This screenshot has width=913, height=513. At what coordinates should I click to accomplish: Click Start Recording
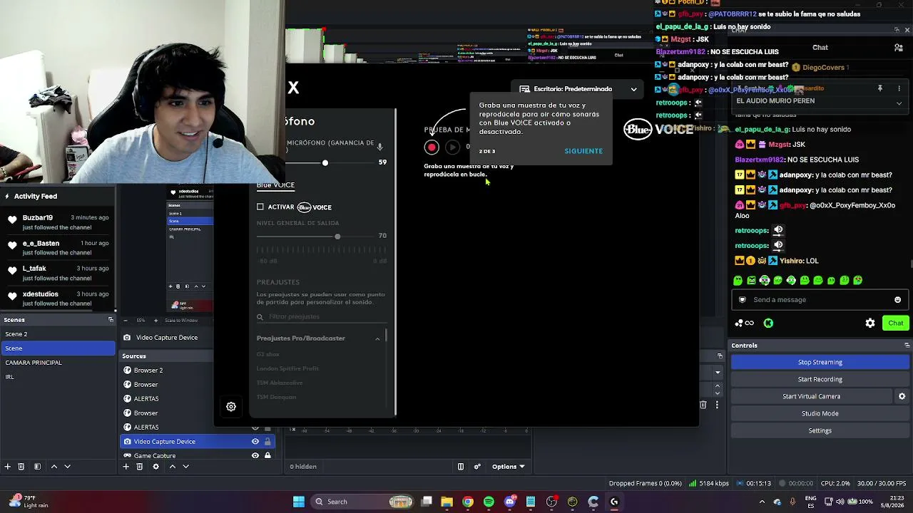[820, 379]
